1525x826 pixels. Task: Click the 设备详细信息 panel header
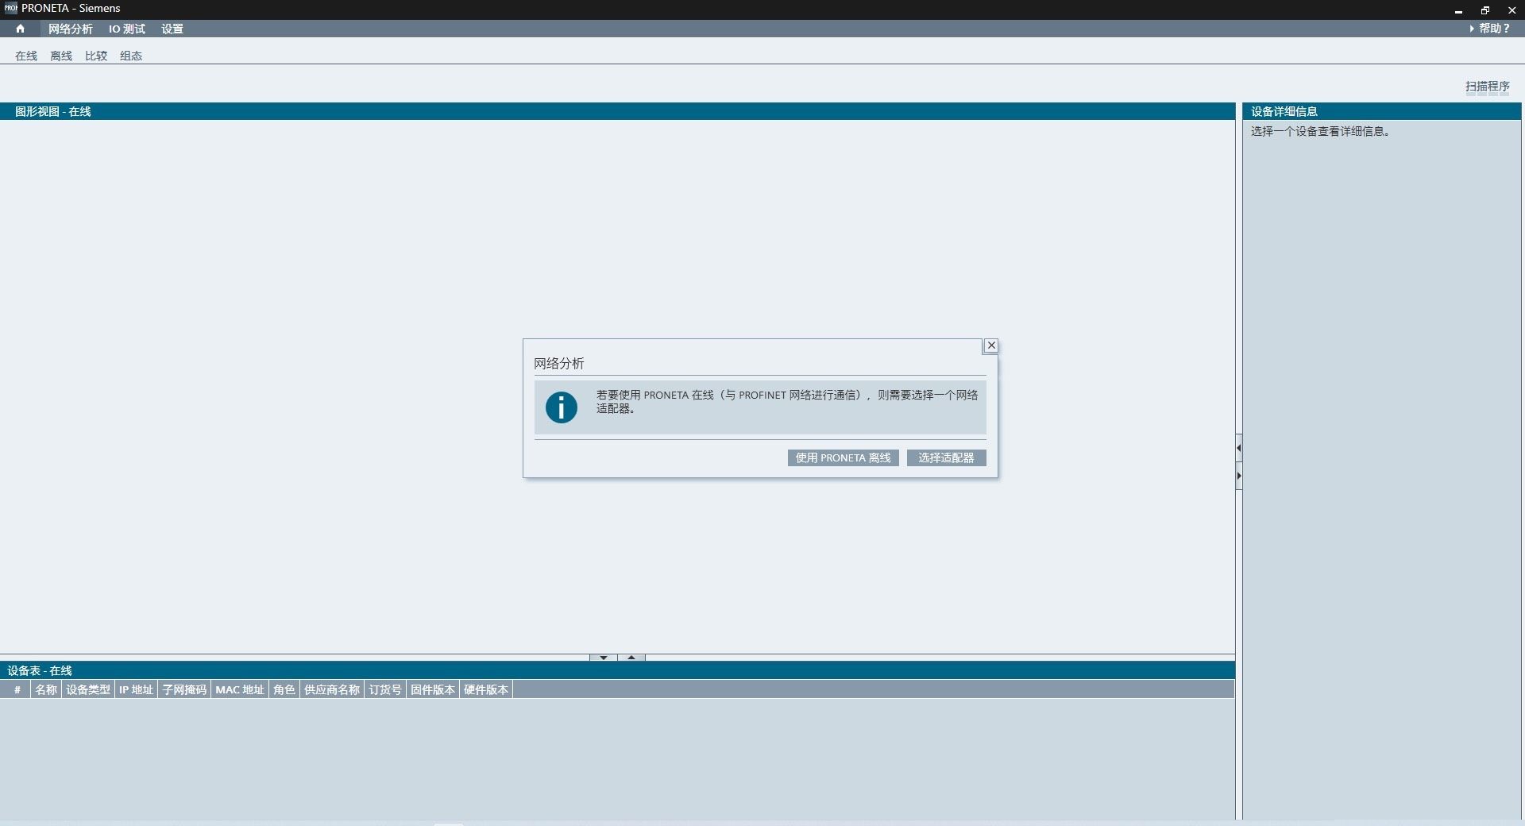pos(1382,111)
